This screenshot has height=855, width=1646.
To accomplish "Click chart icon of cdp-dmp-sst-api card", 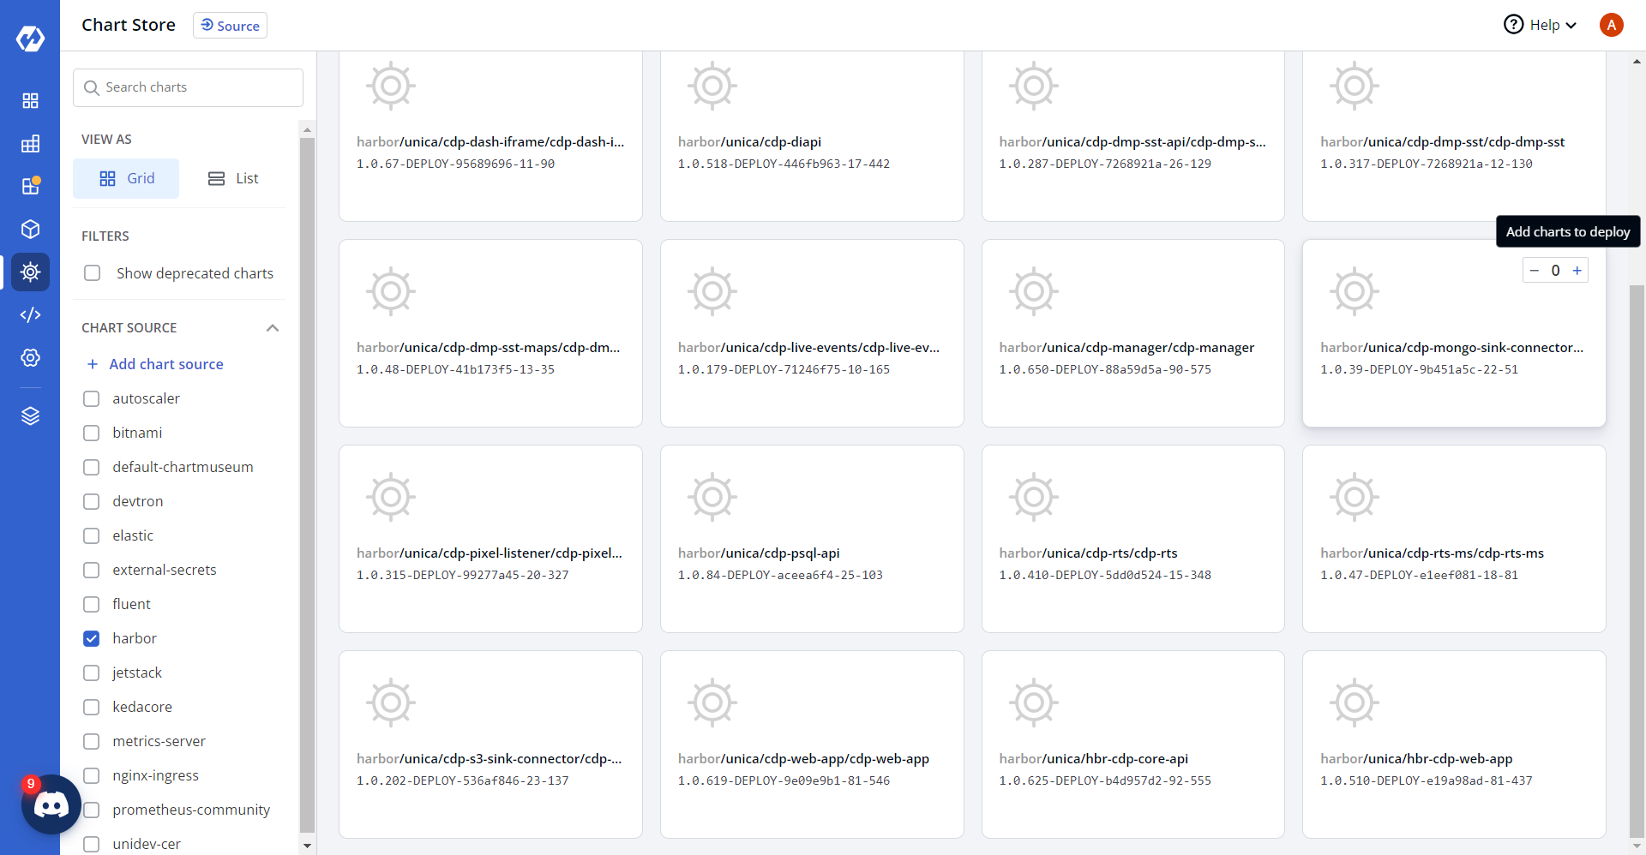I will 1034,86.
